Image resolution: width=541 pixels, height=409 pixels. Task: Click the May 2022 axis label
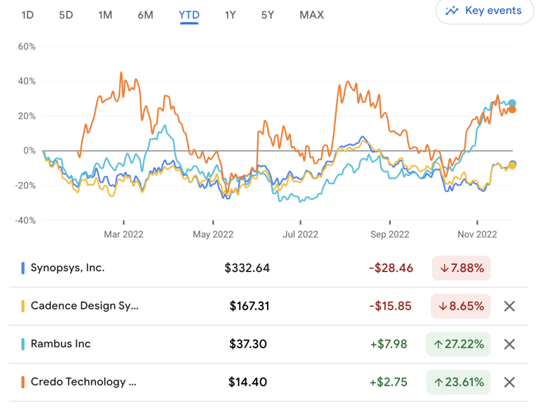point(213,234)
